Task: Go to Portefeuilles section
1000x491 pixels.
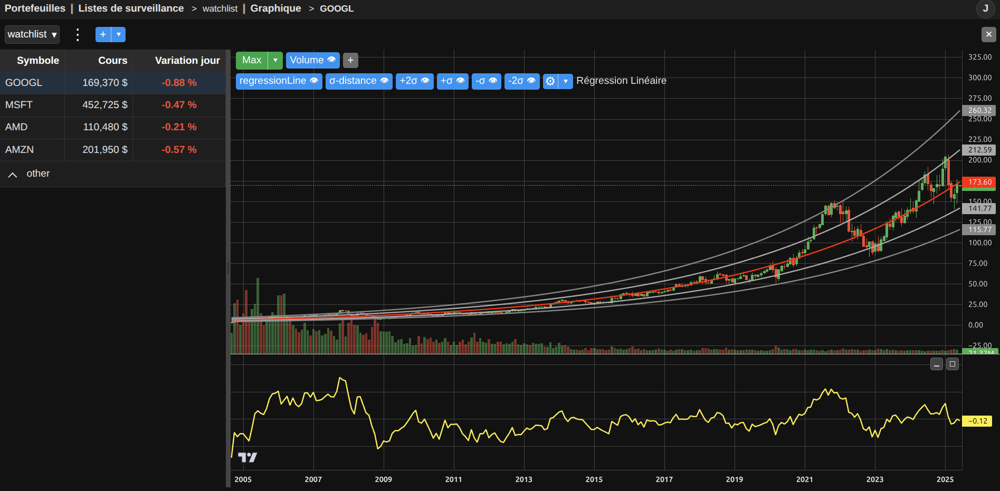Action: click(35, 8)
